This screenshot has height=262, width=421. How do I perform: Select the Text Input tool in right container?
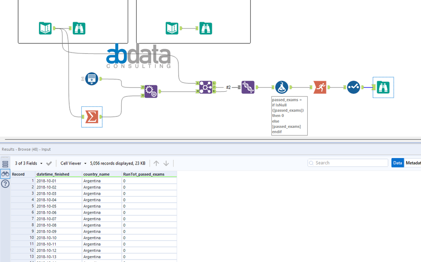pyautogui.click(x=172, y=28)
